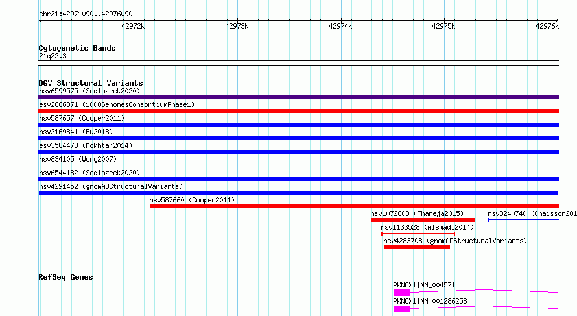Open the DGV Structural Variants track heading
Screen dimensions: 577x316
91,83
